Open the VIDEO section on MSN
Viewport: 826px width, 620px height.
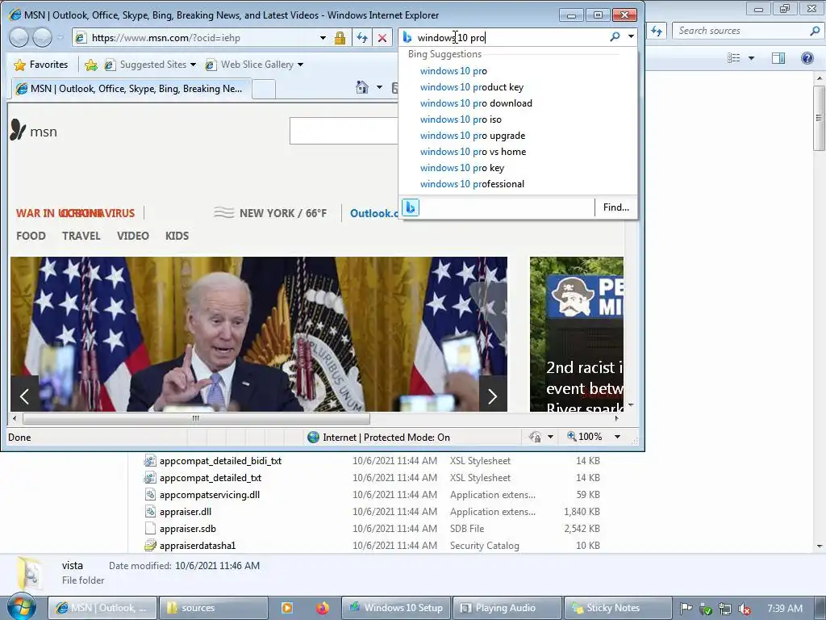pyautogui.click(x=133, y=236)
